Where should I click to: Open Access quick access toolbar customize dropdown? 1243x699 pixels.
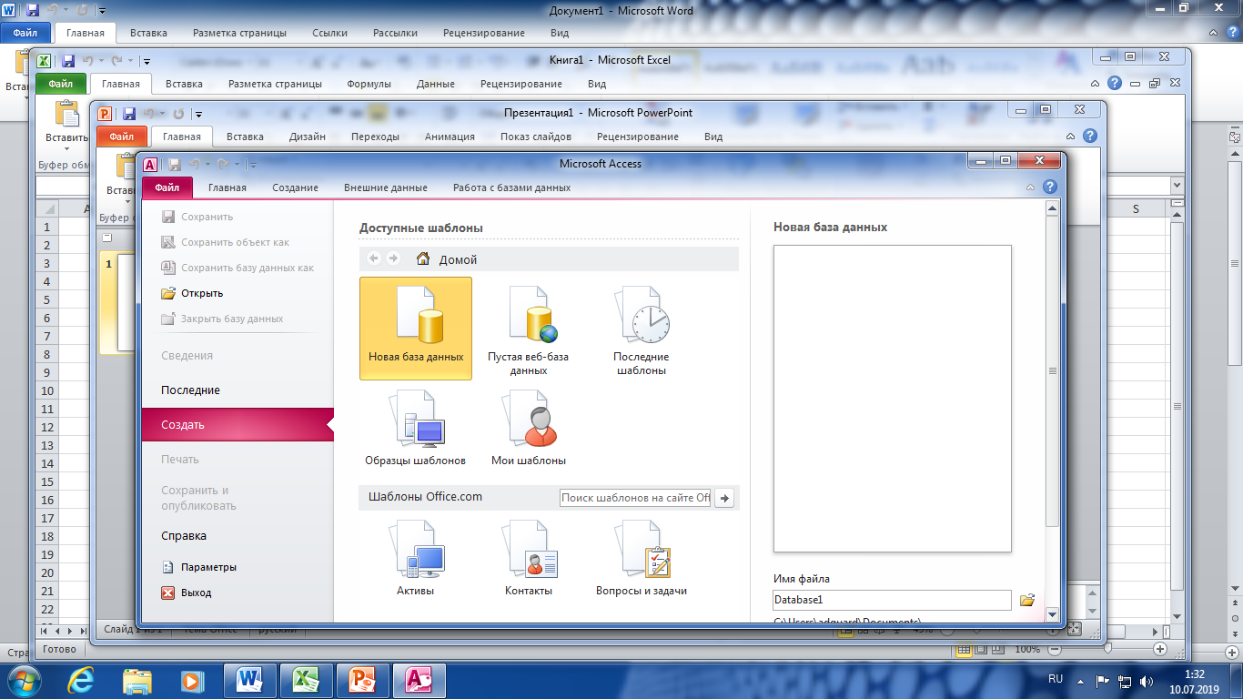pyautogui.click(x=253, y=165)
